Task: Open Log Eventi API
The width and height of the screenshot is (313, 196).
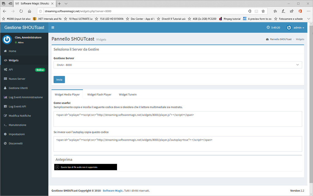Action: [x=24, y=106]
